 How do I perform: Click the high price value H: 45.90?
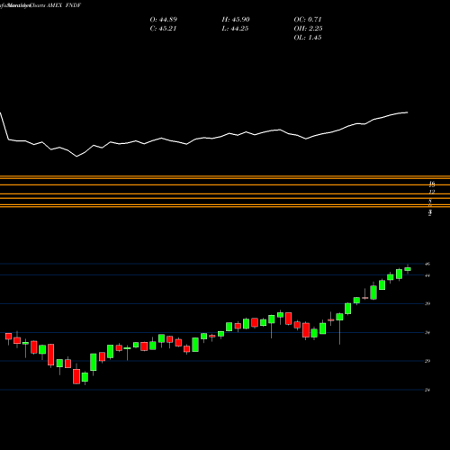[236, 20]
